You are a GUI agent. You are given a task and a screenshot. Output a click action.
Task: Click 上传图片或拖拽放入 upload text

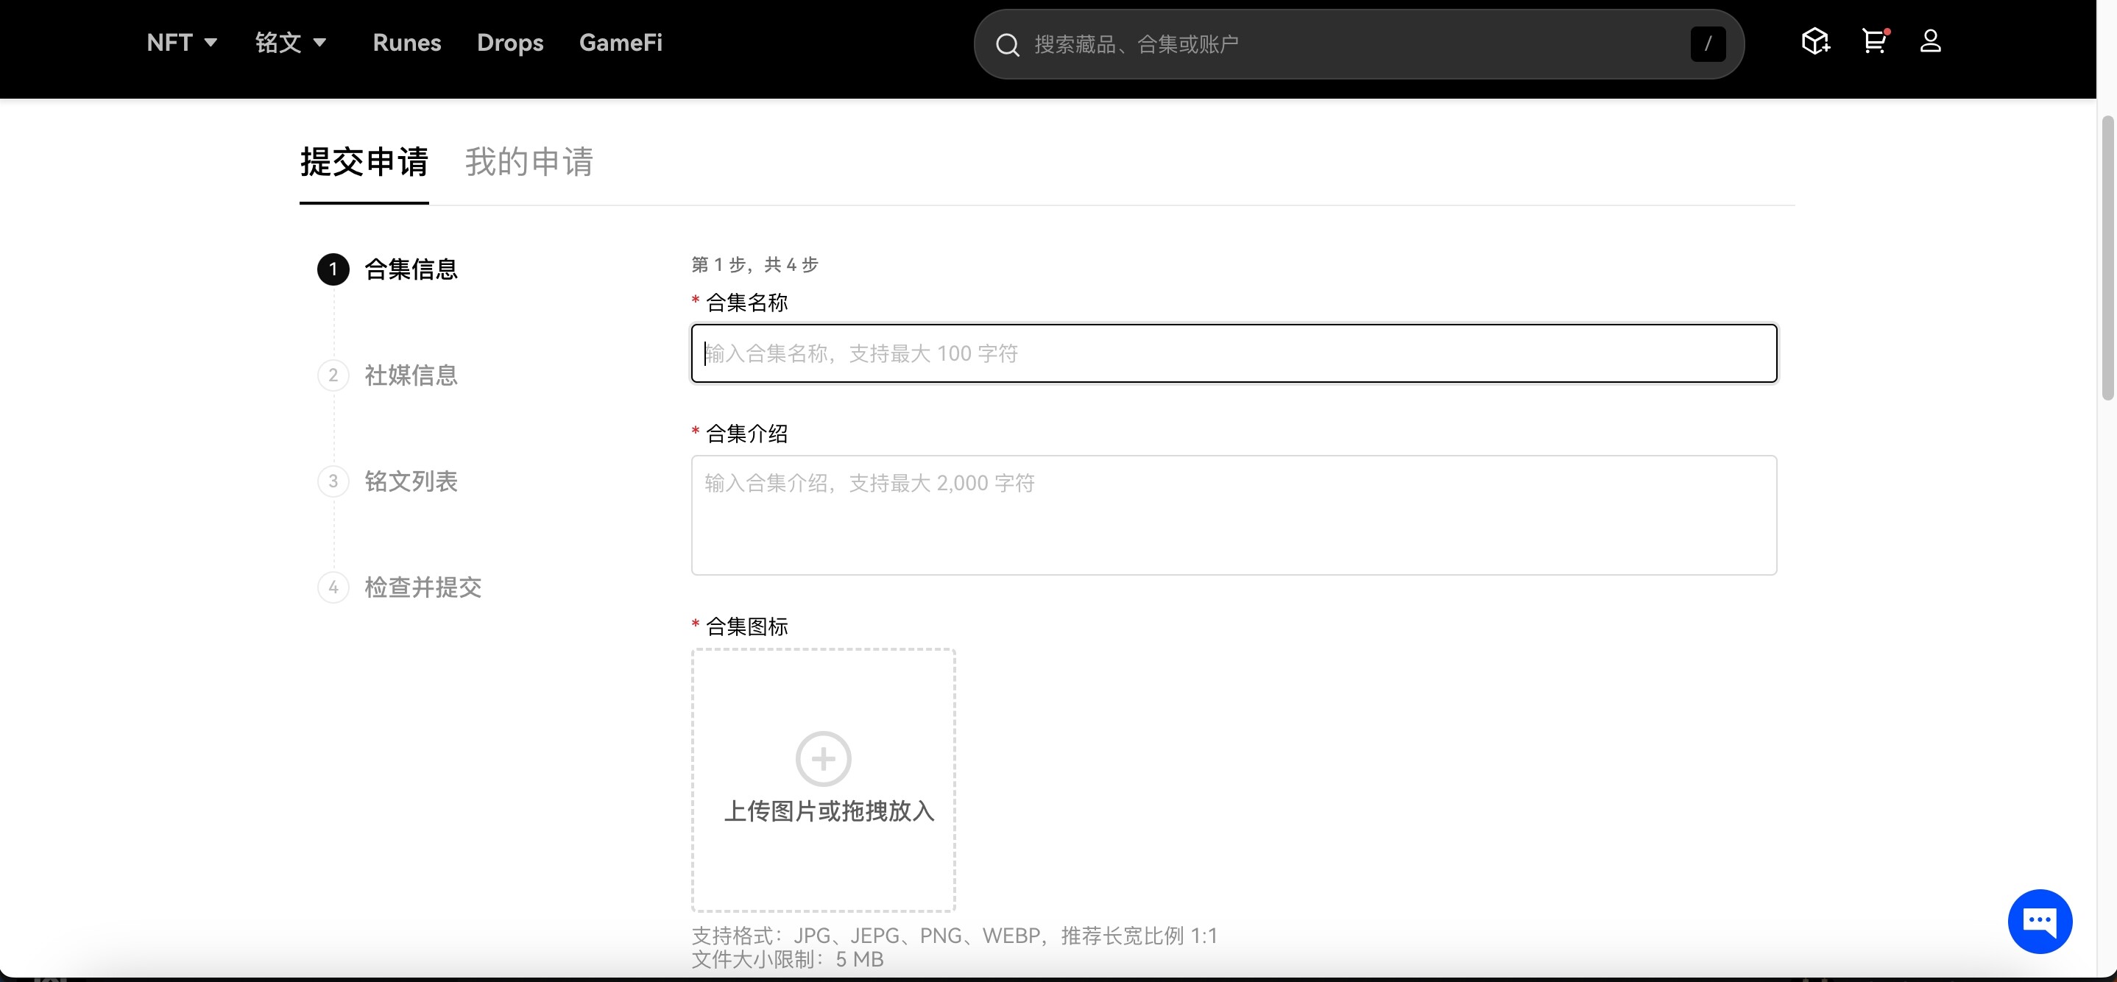coord(830,812)
